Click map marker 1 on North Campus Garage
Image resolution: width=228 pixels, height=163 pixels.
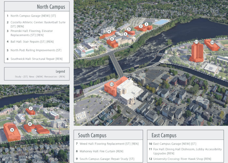[146, 24]
